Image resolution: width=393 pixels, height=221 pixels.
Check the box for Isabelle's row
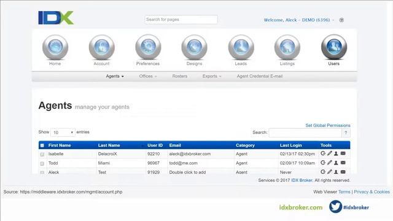click(42, 154)
